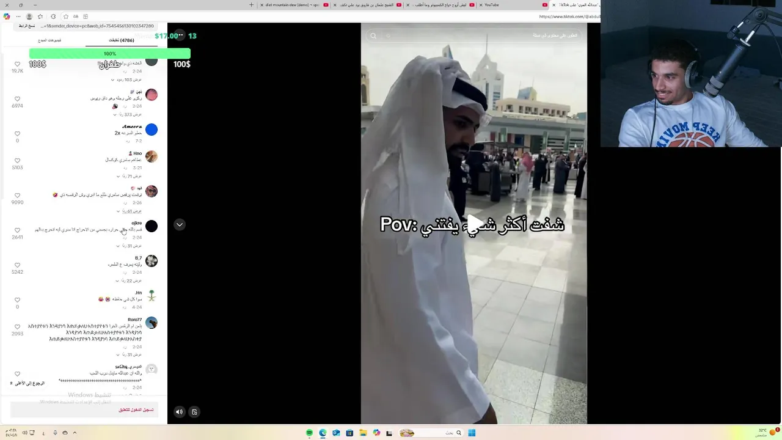Expand the 31 replies under ojkre's comment
The image size is (782, 440).
(129, 246)
